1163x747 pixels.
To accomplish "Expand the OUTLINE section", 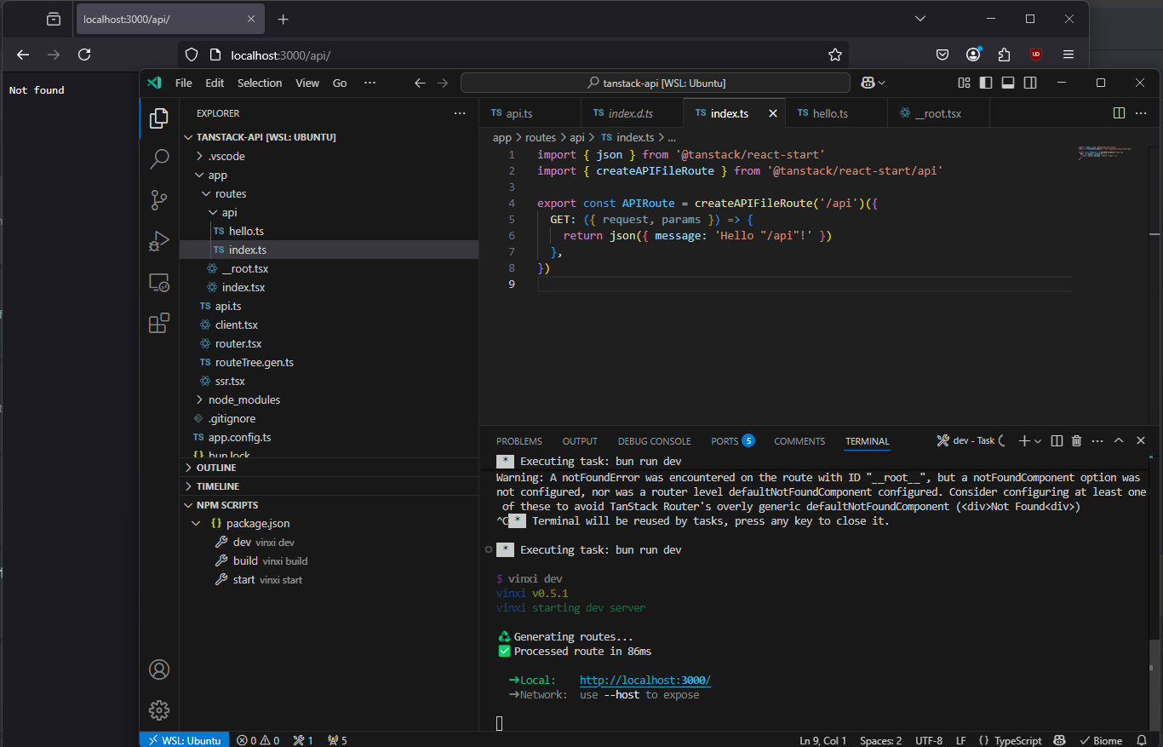I will (x=329, y=468).
